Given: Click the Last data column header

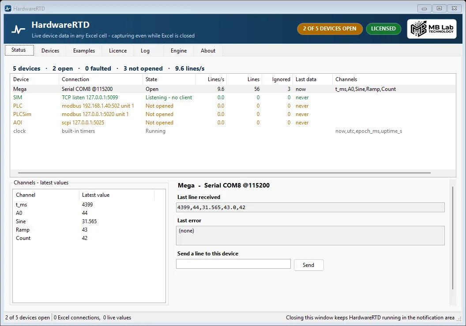Looking at the screenshot, I should (x=312, y=79).
